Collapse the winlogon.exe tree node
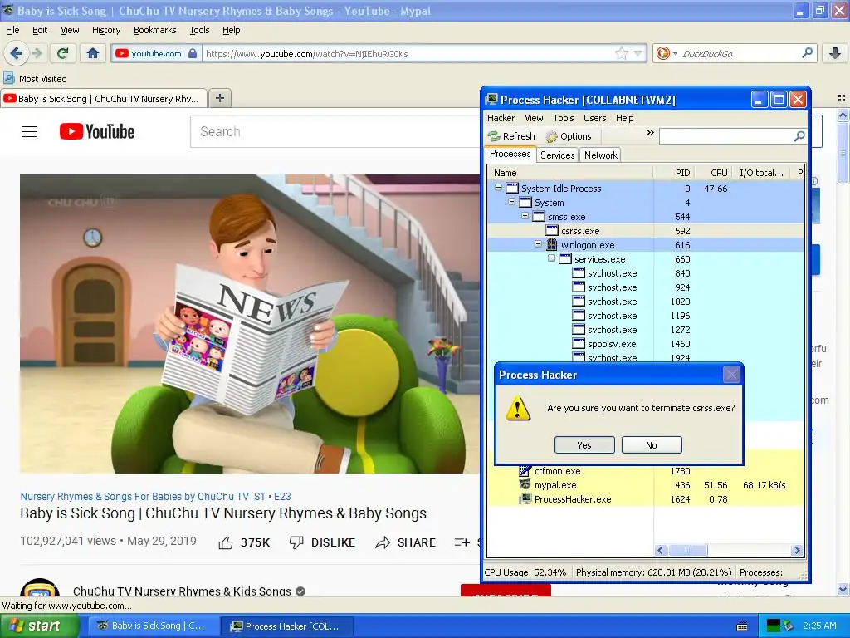This screenshot has width=850, height=638. (538, 244)
